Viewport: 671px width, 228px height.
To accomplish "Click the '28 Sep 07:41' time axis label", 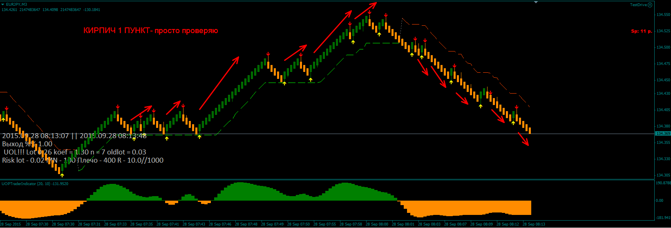I will 168,224.
